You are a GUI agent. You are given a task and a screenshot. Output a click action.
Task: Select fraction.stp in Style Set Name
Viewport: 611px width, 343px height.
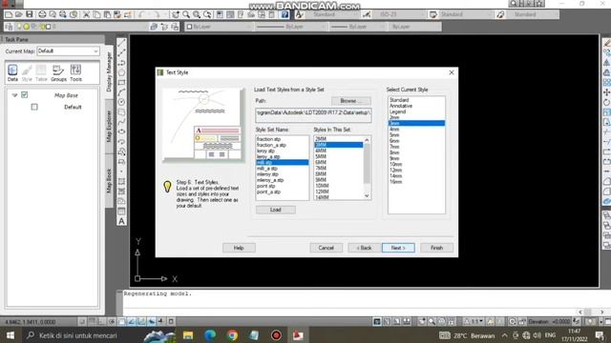[268, 139]
